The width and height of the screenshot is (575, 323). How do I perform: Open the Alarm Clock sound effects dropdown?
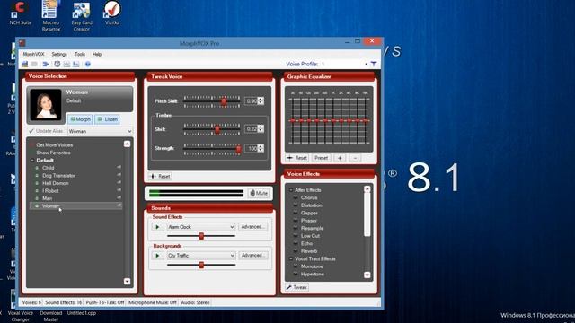[x=200, y=227]
